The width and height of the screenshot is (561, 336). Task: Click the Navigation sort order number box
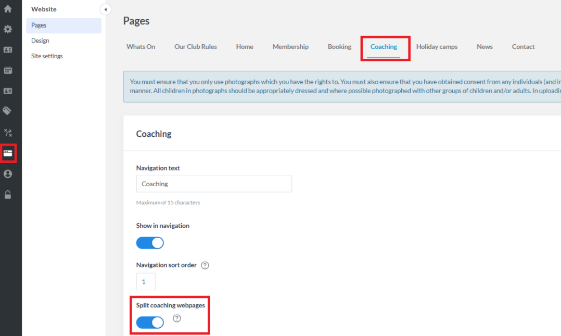click(x=146, y=282)
